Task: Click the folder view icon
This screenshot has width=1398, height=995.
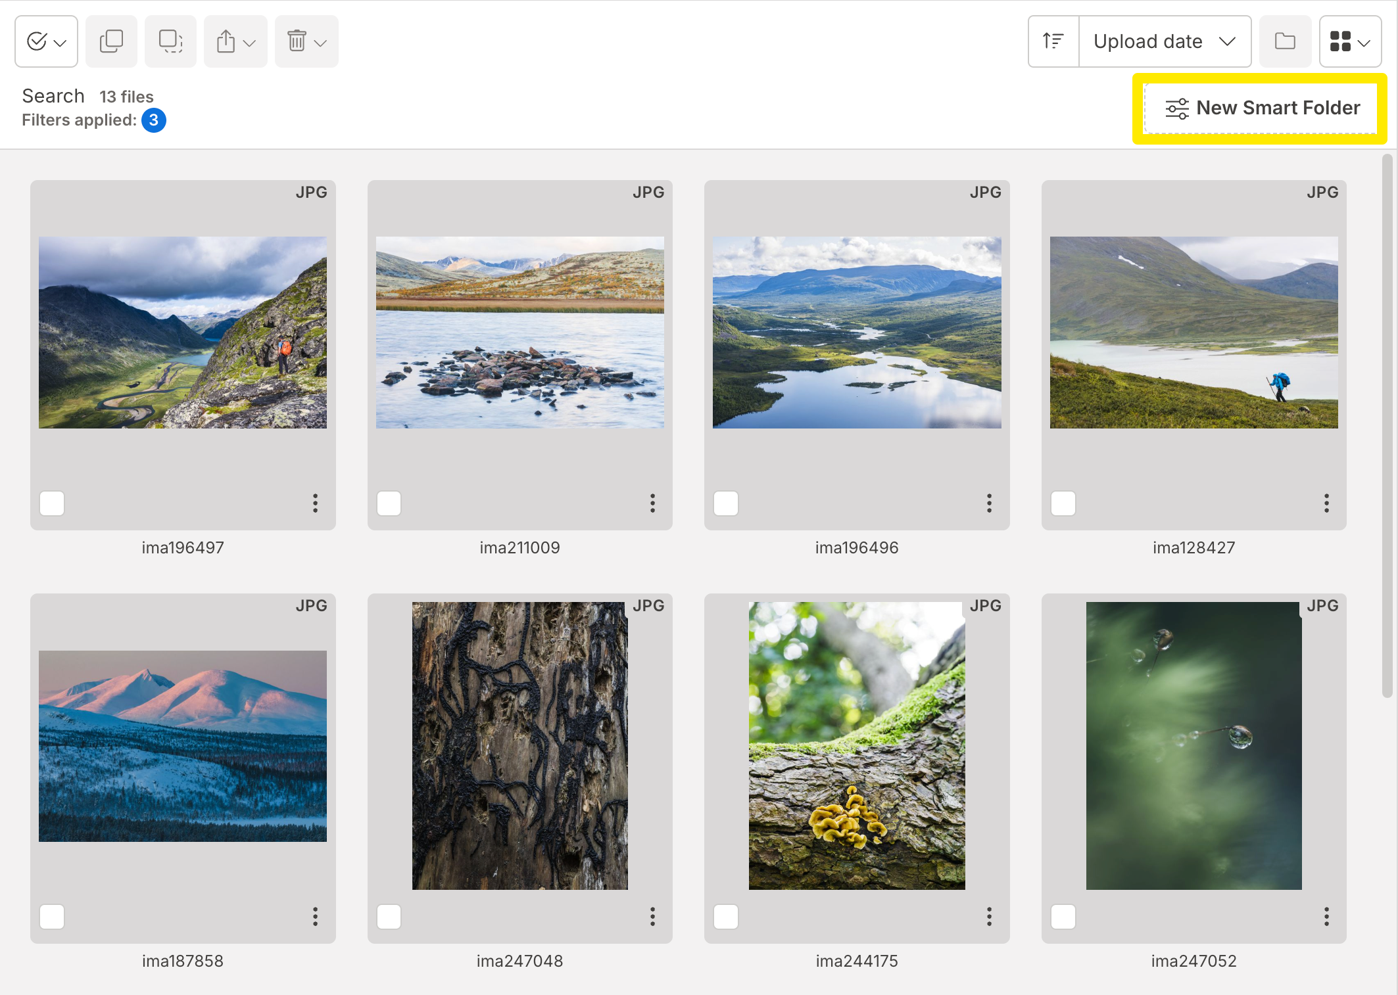Action: pos(1285,41)
